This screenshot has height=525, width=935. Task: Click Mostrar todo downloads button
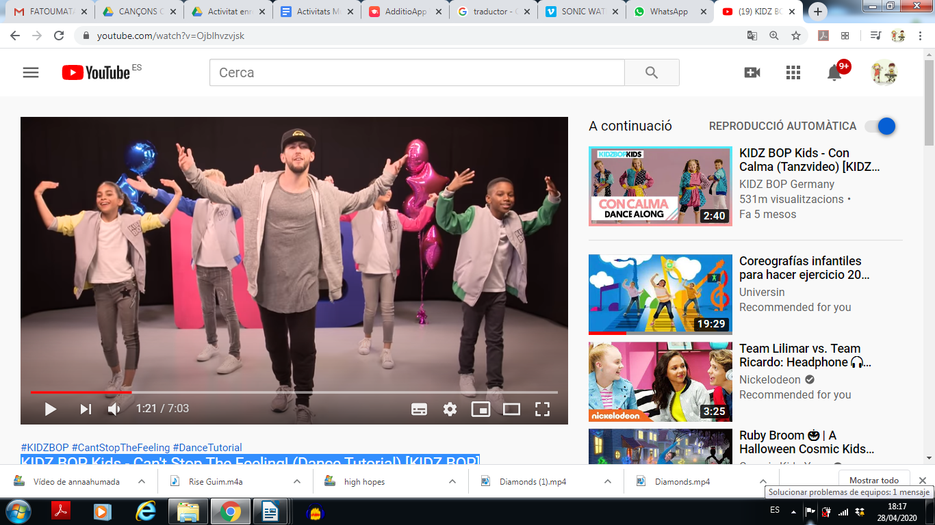pos(874,481)
